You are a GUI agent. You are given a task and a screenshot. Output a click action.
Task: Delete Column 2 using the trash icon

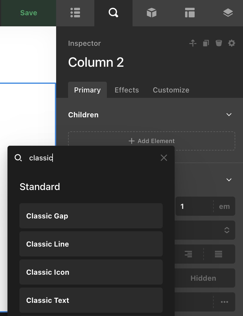(219, 43)
